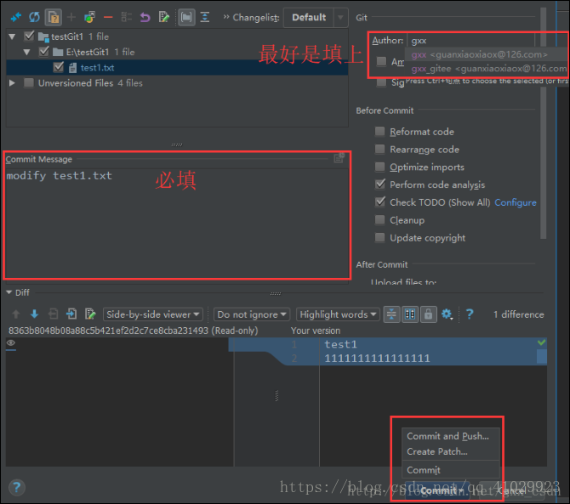Image resolution: width=570 pixels, height=504 pixels.
Task: Click line '1111111111111111' in Your version
Action: coord(377,359)
